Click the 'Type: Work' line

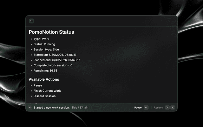[42, 39]
